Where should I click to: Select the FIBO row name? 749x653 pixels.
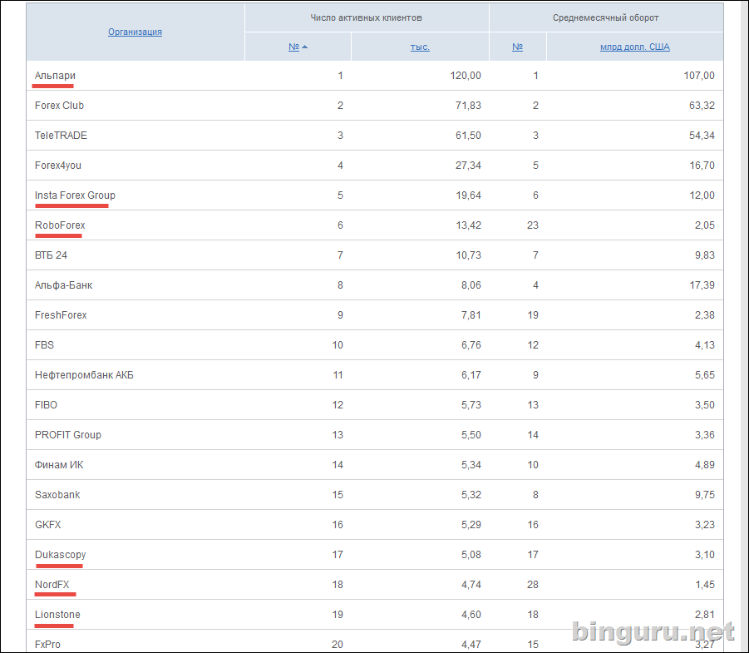point(46,405)
